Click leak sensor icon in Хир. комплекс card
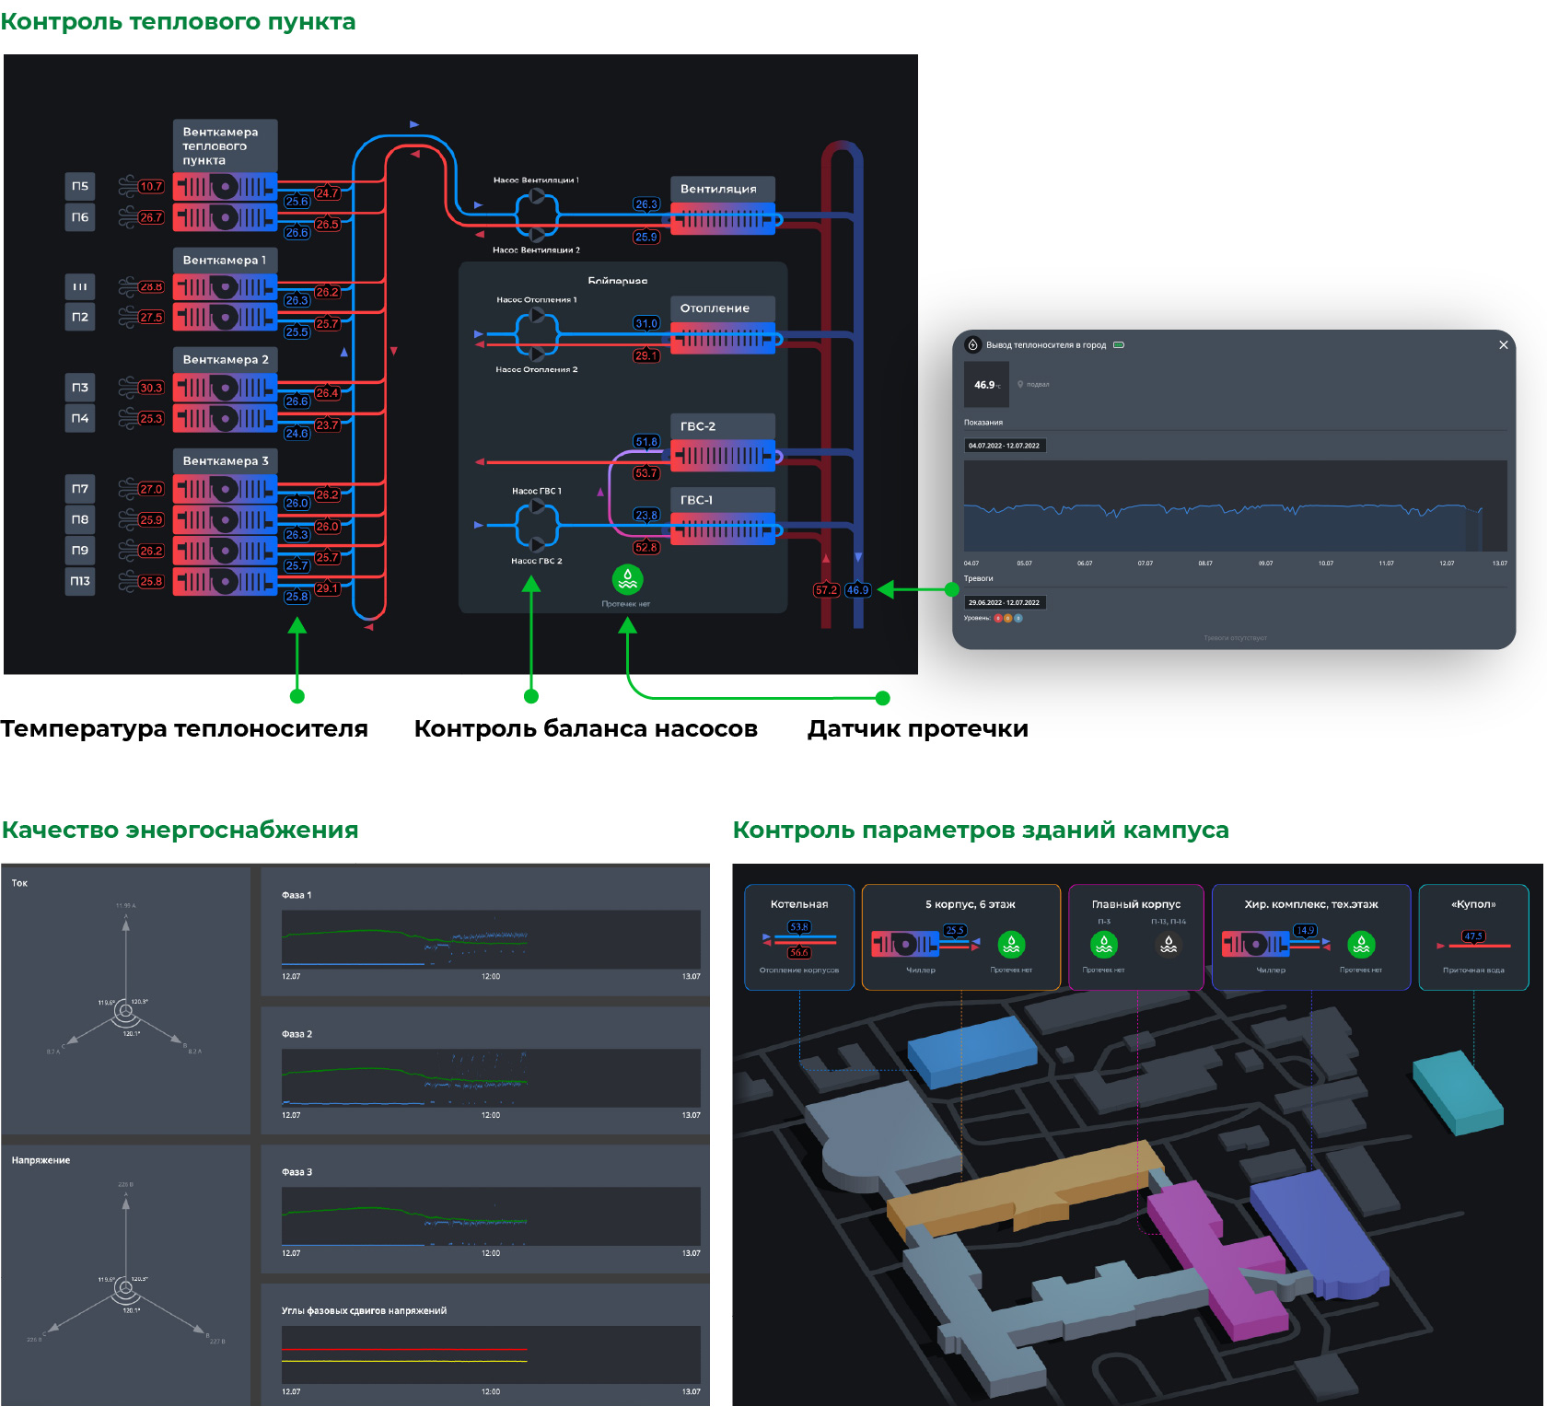Image resolution: width=1547 pixels, height=1418 pixels. [x=1360, y=944]
